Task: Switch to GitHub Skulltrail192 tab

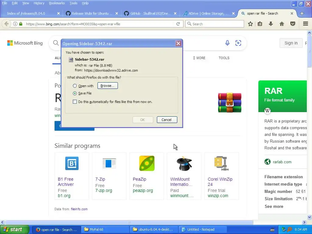Action: click(x=150, y=13)
